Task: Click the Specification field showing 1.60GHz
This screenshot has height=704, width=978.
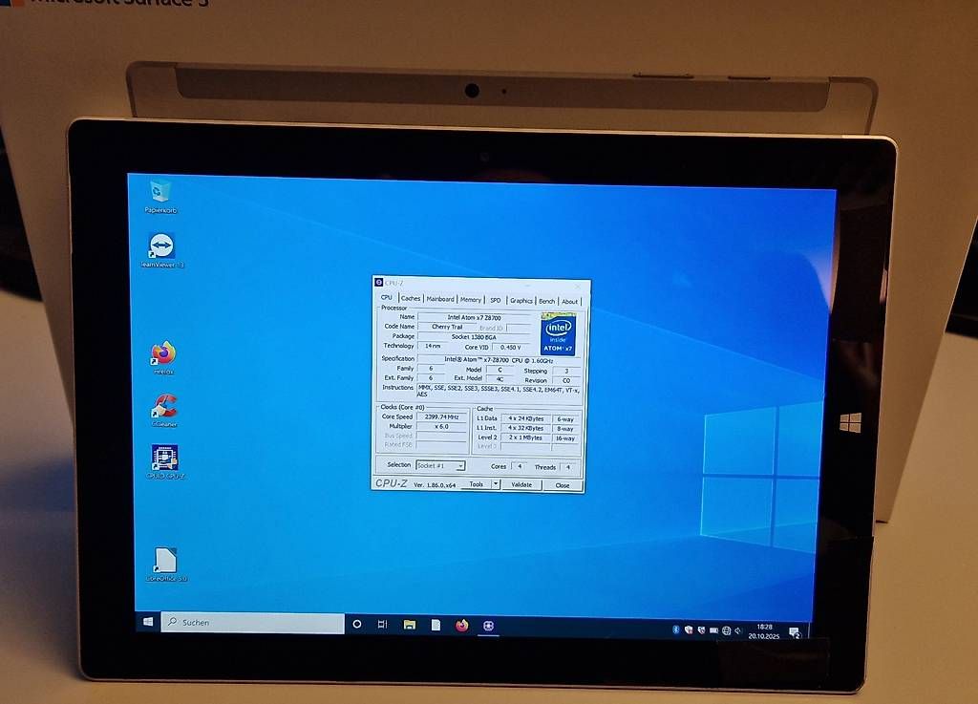Action: (499, 360)
